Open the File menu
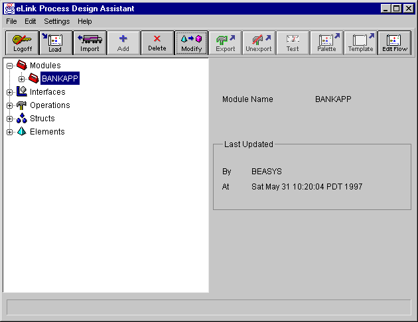This screenshot has width=418, height=322. pyautogui.click(x=11, y=21)
